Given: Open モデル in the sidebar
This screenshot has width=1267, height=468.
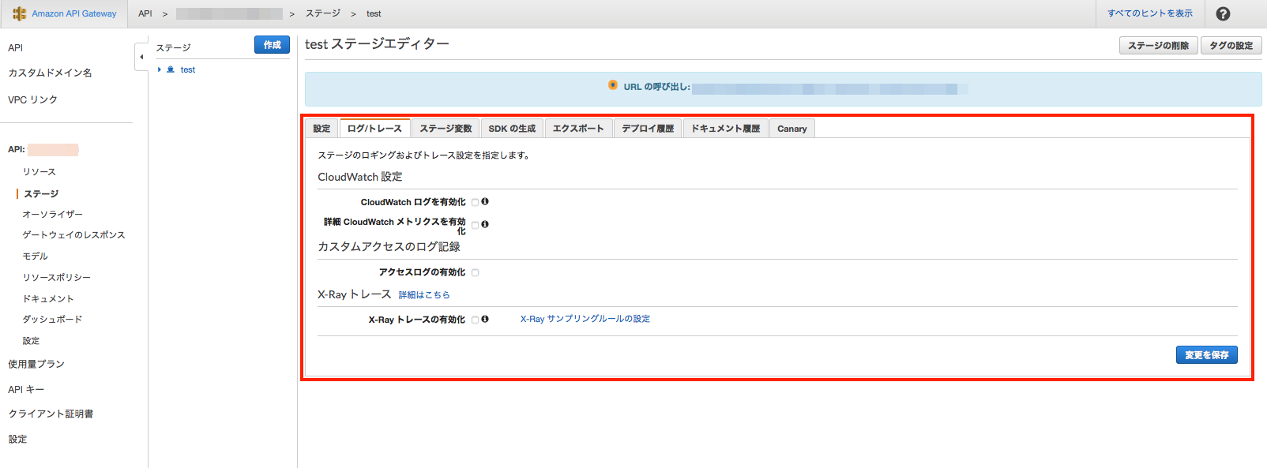Looking at the screenshot, I should (x=35, y=256).
